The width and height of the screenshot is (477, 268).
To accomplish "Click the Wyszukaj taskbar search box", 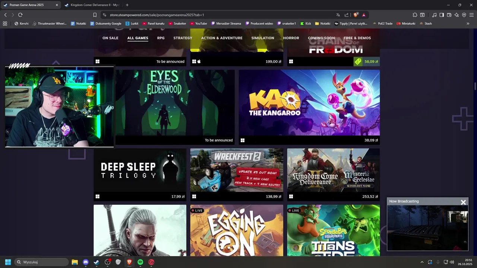I will 41,262.
